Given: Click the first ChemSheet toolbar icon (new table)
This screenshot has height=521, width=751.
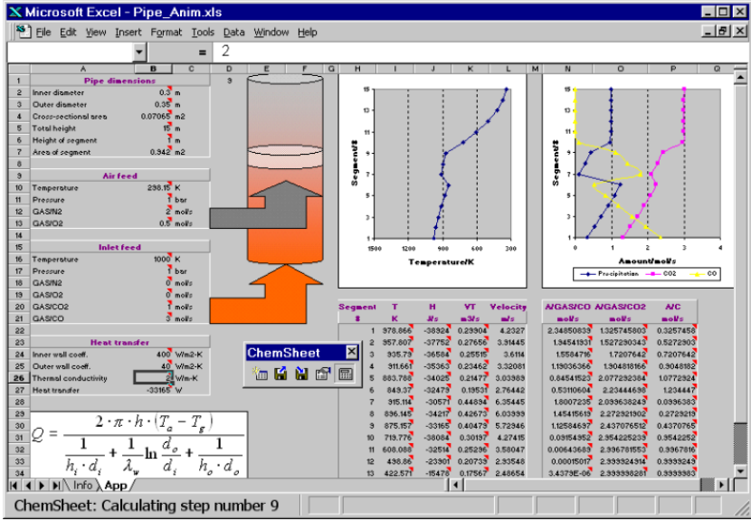Looking at the screenshot, I should point(260,375).
